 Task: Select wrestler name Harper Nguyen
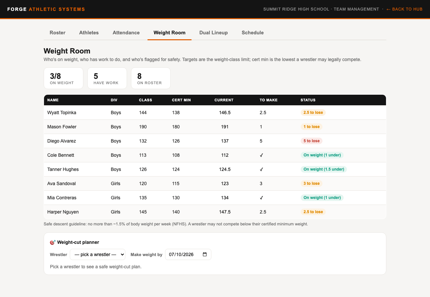[63, 212]
